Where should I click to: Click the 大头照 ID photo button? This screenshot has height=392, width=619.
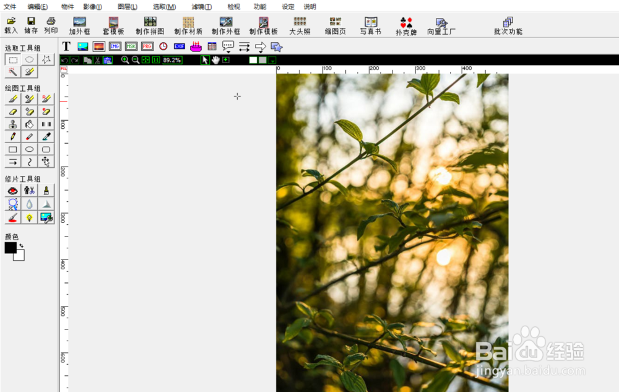pyautogui.click(x=300, y=25)
